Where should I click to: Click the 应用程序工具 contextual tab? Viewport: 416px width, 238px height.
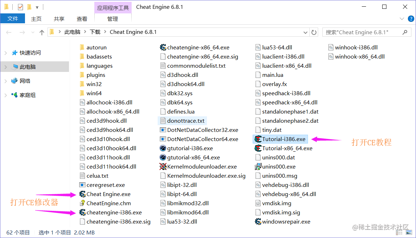coord(113,8)
